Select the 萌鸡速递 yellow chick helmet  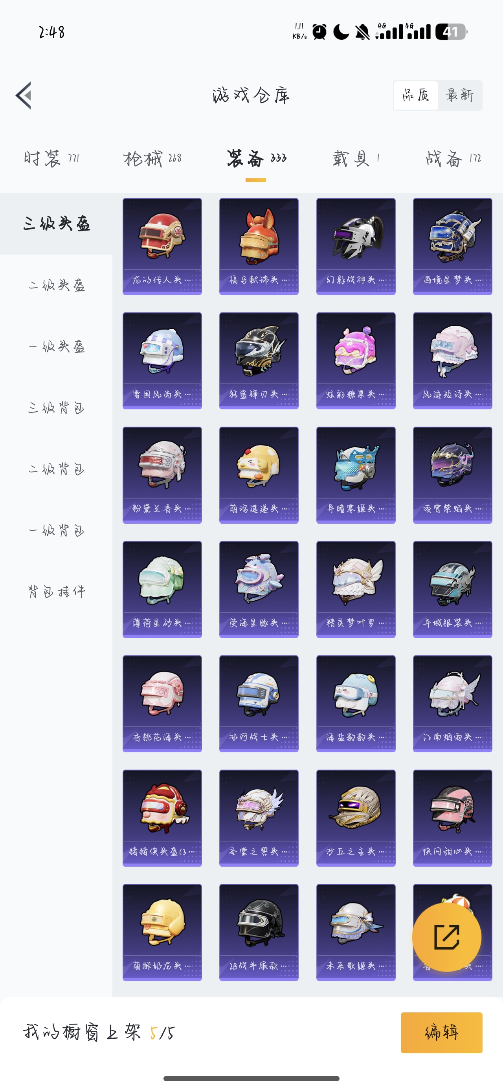[259, 475]
